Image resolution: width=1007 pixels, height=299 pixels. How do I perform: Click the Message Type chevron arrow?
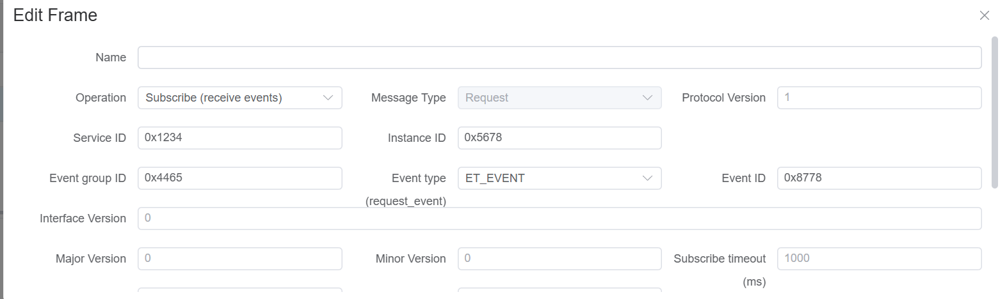[x=647, y=98]
